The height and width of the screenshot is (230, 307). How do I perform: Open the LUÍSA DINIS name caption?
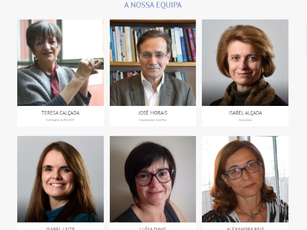[153, 229]
